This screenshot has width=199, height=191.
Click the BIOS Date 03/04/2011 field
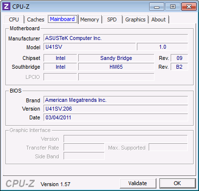[x=115, y=117]
